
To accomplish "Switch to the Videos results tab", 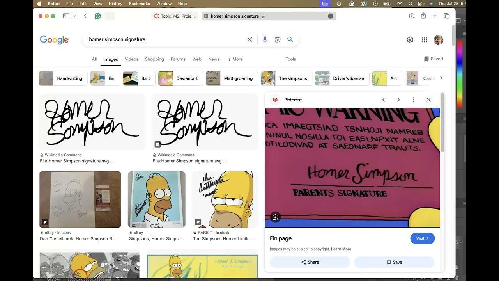I will 131,59.
